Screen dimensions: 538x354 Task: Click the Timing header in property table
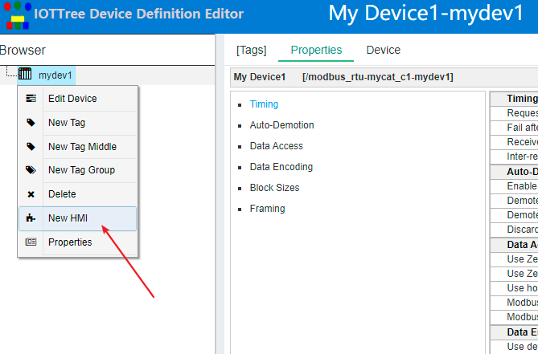514,99
